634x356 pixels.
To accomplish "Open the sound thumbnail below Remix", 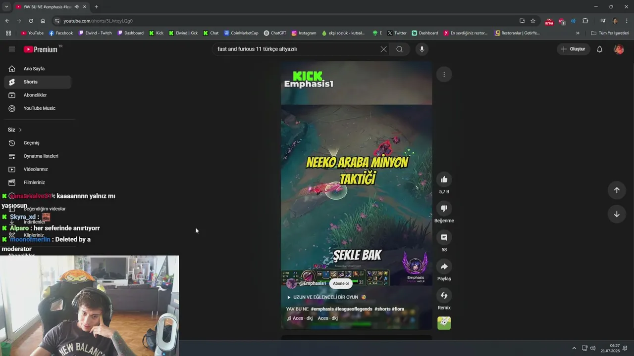I will tap(444, 323).
